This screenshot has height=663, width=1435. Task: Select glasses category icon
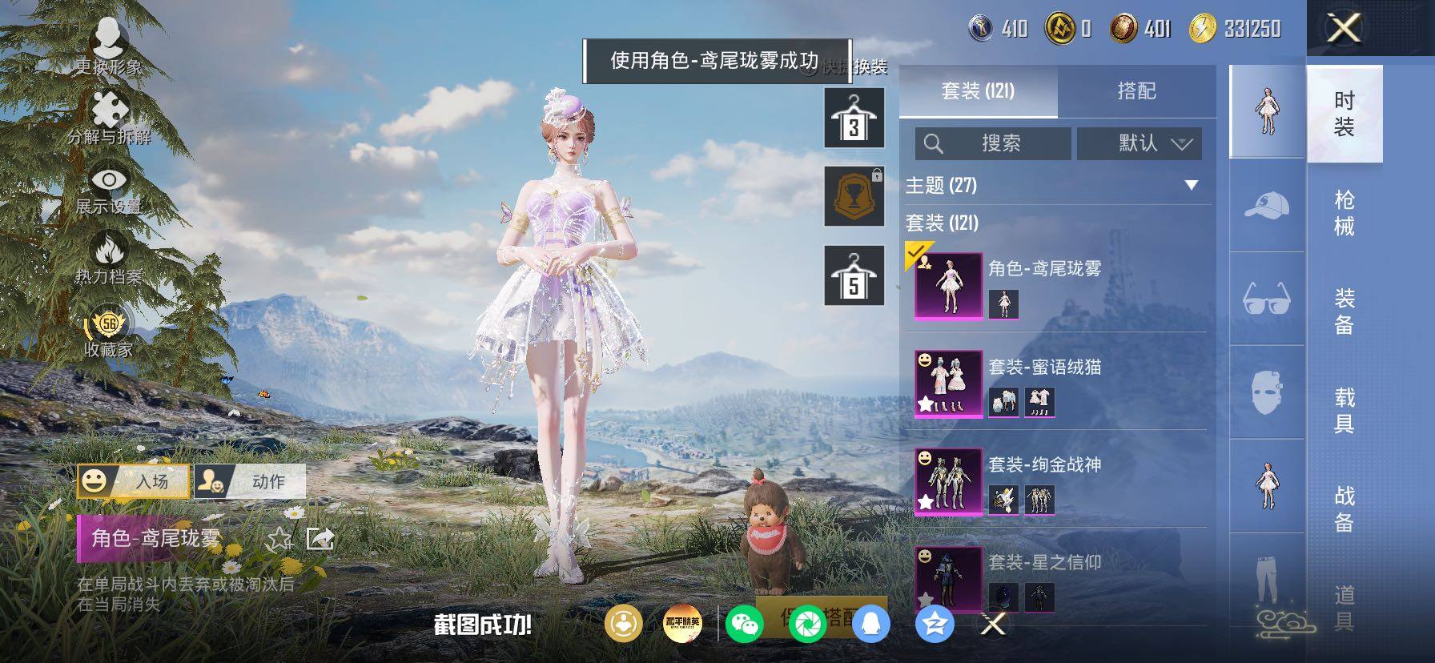pyautogui.click(x=1267, y=299)
